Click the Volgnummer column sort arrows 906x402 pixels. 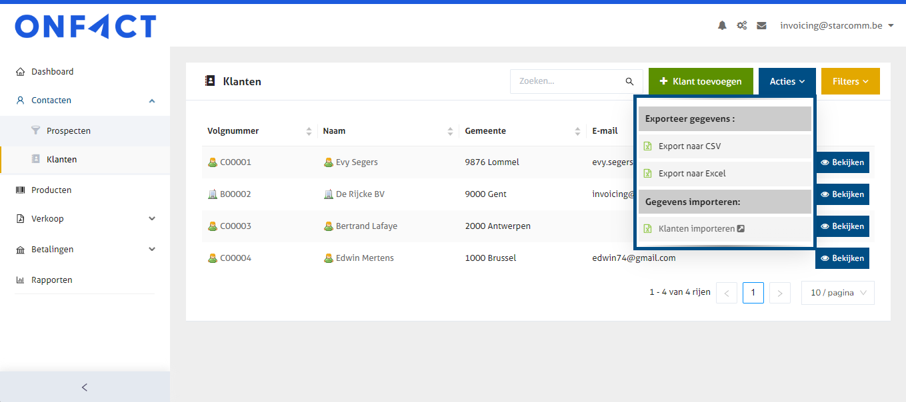[x=309, y=131]
